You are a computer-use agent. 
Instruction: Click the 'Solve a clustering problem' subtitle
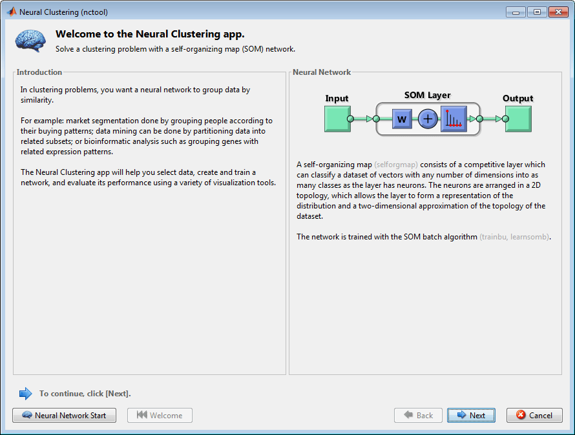pyautogui.click(x=175, y=49)
